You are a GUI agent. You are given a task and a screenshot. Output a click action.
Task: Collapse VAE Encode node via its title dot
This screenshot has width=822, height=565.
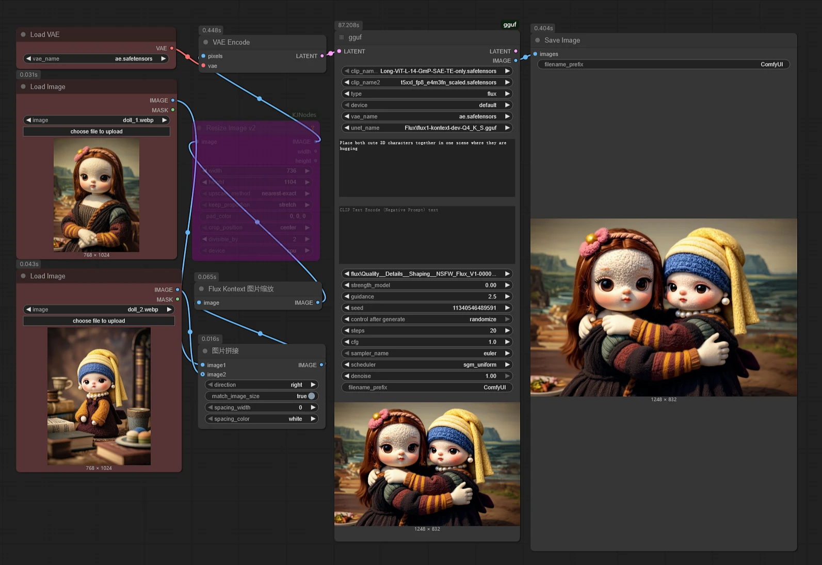pos(206,42)
